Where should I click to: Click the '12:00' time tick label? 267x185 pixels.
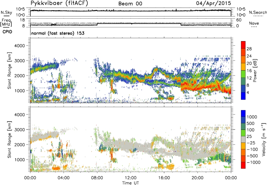click(x=130, y=178)
